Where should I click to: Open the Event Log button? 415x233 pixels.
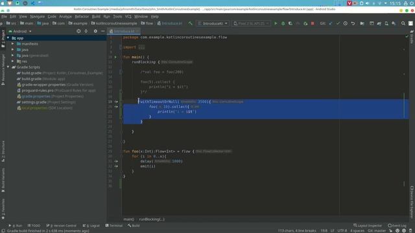pos(397,226)
